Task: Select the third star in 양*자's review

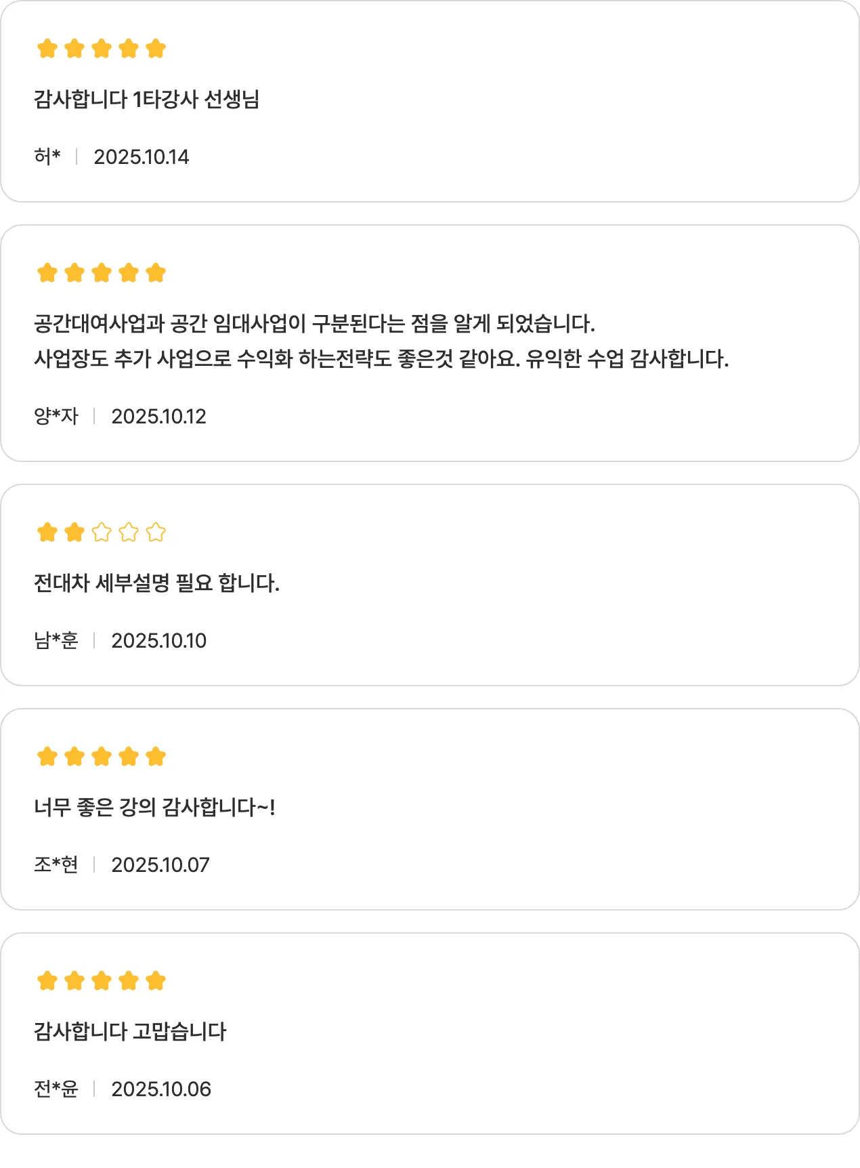Action: 102,273
